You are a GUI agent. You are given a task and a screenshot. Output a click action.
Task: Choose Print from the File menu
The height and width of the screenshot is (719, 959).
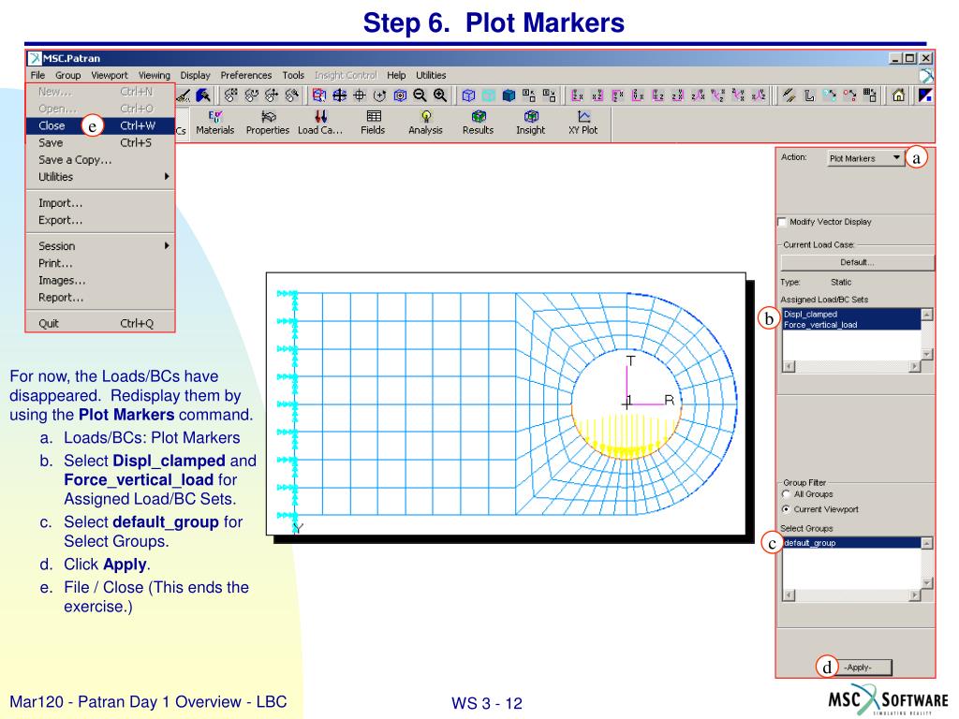99,263
